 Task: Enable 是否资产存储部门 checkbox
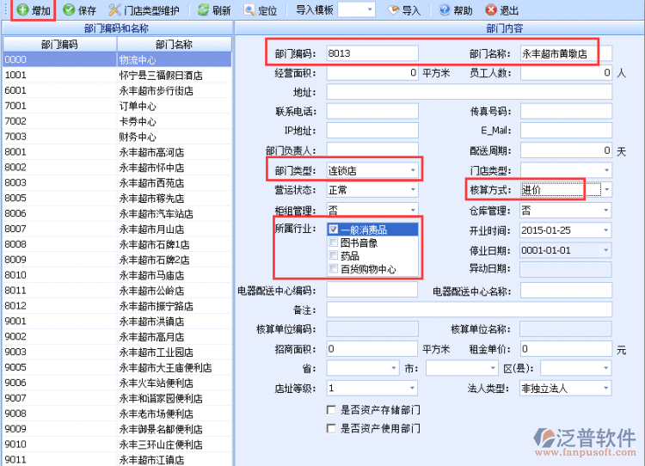(332, 409)
